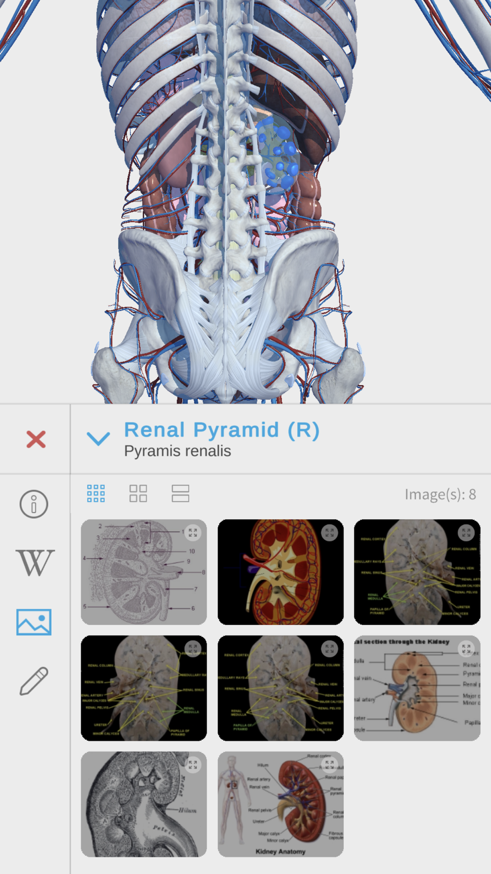491x874 pixels.
Task: Select the images gallery icon
Action: (34, 622)
